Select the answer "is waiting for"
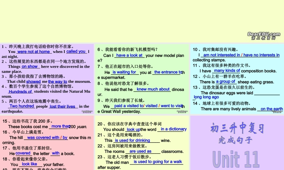Screen dimensions: 284x170 124,72
